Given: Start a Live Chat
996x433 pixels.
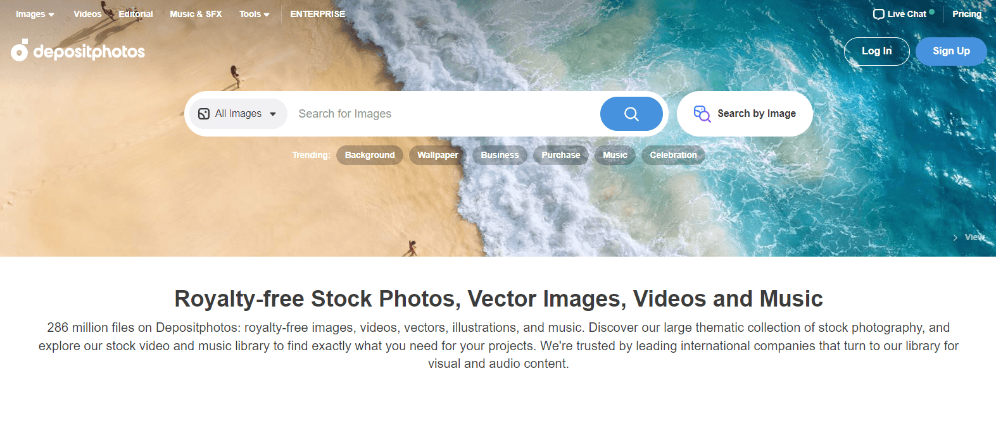Looking at the screenshot, I should coord(904,14).
